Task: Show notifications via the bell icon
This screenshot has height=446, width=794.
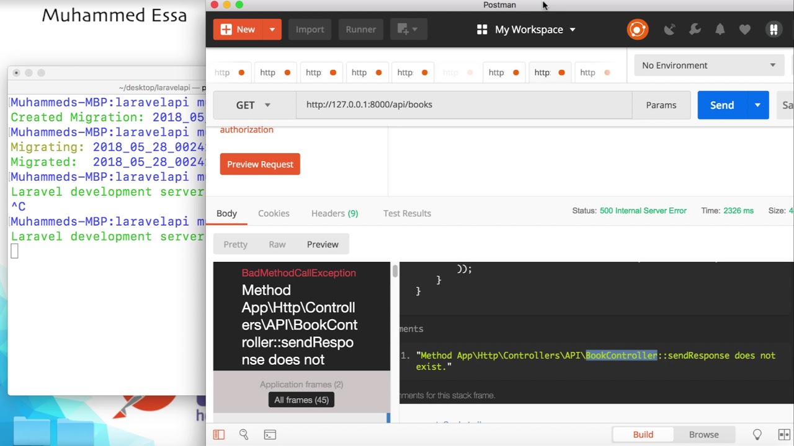Action: pos(720,29)
